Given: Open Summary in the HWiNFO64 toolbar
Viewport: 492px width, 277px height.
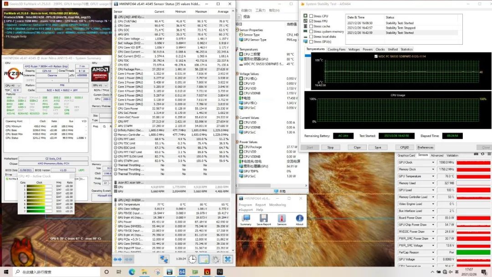Looking at the screenshot, I should [x=246, y=219].
